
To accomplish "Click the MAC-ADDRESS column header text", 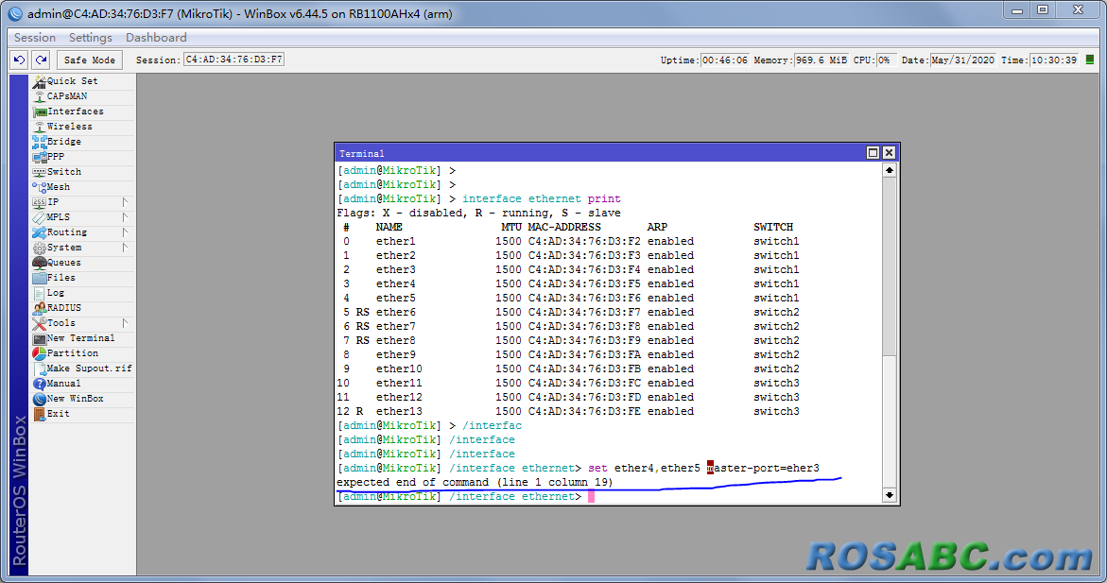I will 564,228.
